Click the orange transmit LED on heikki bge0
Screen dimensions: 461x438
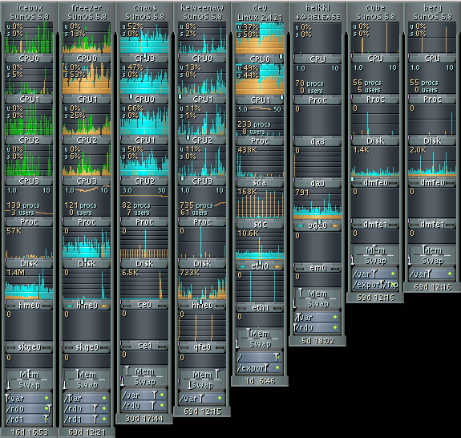[x=335, y=225]
